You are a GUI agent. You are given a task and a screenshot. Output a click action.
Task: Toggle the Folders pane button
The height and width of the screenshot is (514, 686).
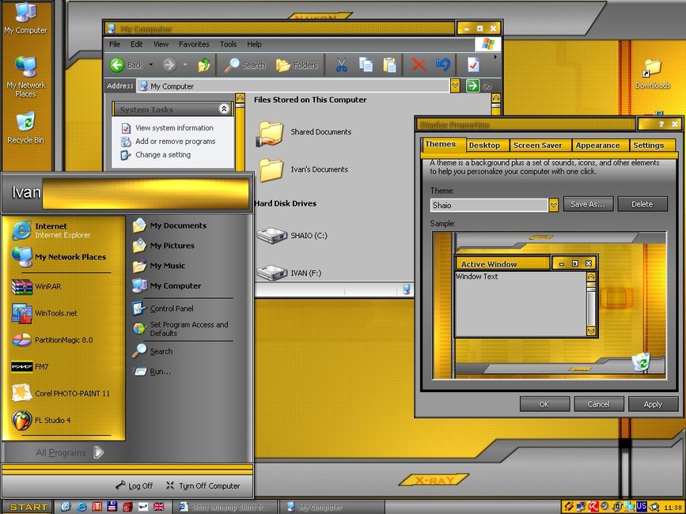[x=297, y=65]
